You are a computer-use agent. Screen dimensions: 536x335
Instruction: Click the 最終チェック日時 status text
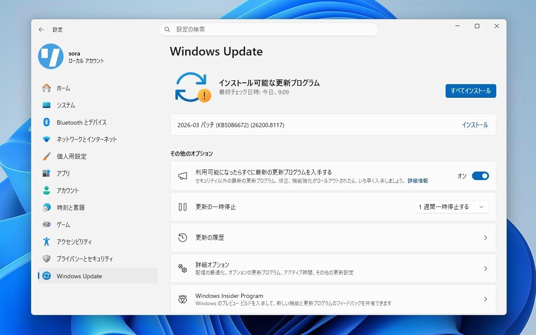click(254, 92)
